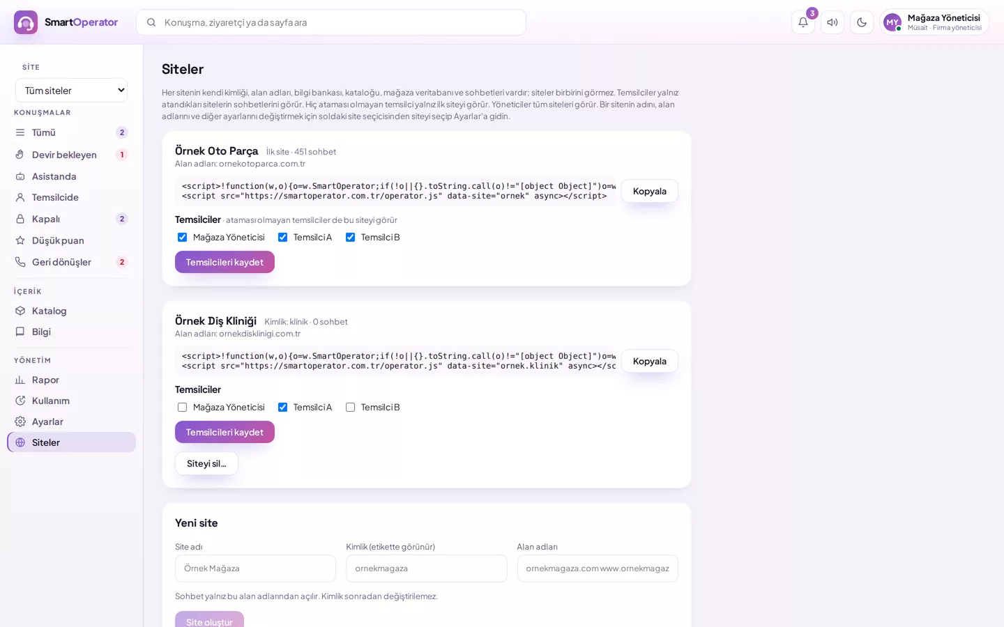Image resolution: width=1004 pixels, height=627 pixels.
Task: Click the SmartOperator headset logo icon
Action: tap(26, 22)
